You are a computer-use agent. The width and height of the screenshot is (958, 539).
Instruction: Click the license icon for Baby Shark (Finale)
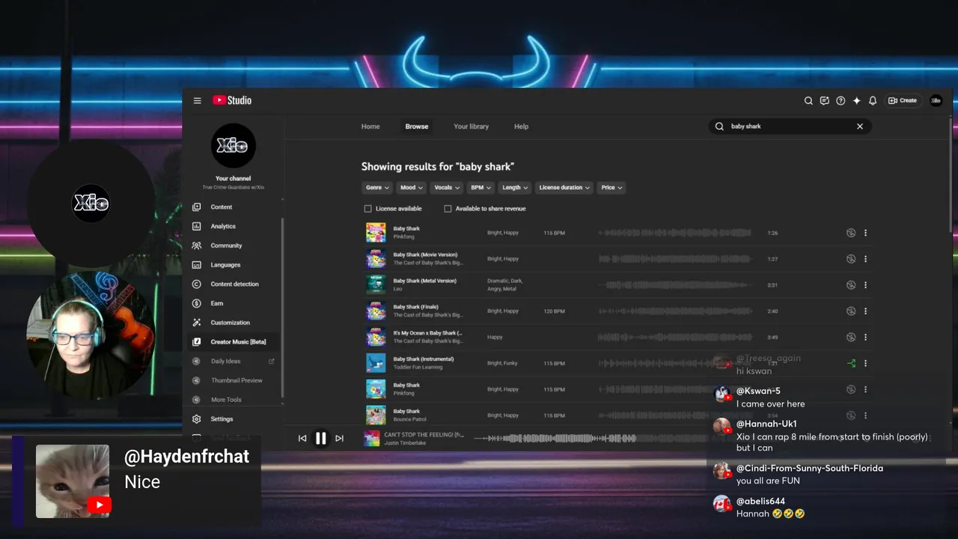[851, 311]
